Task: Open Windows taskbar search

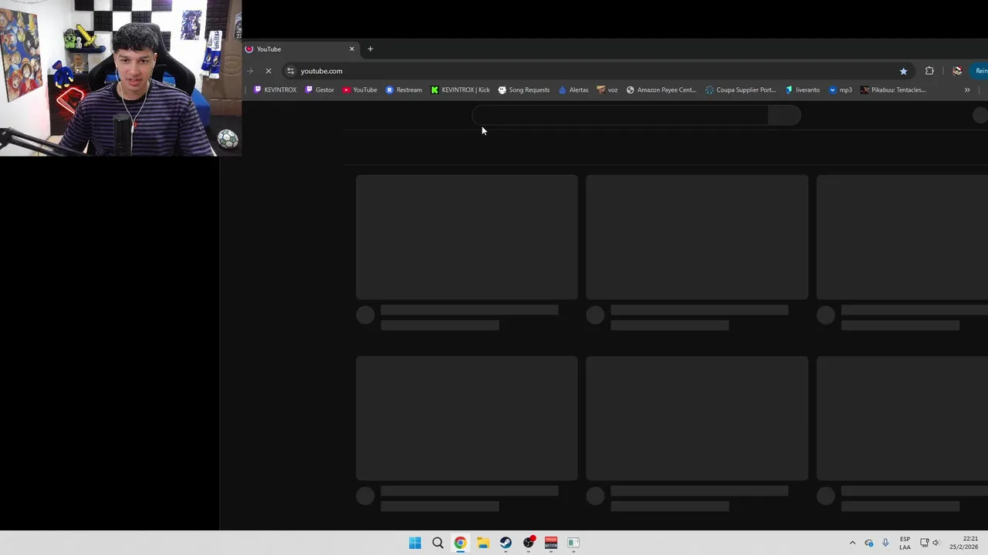Action: [x=438, y=543]
